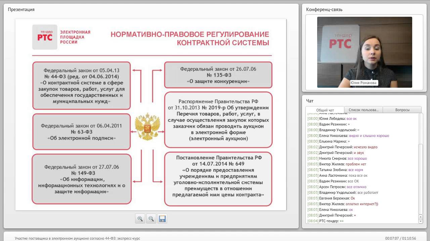This screenshot has height=241, width=430.
Task: Click Елькина Марина chat message
Action: 329,141
